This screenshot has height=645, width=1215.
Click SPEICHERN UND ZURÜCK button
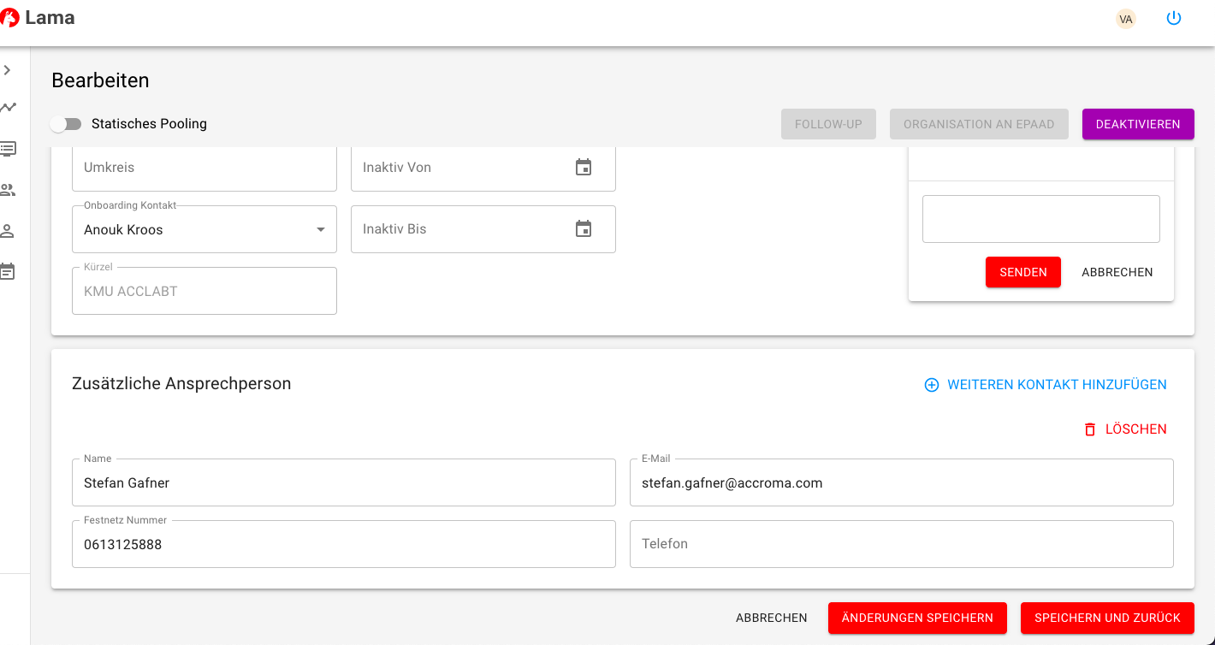pyautogui.click(x=1107, y=618)
